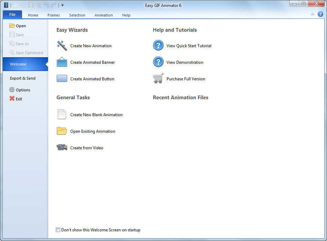The width and height of the screenshot is (327, 241).
Task: Start Create New Animation wizard link
Action: point(91,46)
